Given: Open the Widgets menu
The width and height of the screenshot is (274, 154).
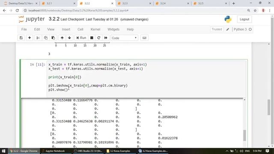Looking at the screenshot, I should point(113,30).
